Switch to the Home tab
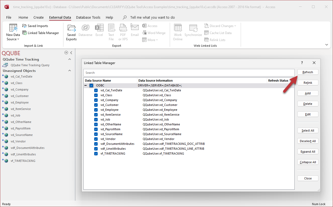Viewport: 333px width, 207px height. pyautogui.click(x=23, y=17)
